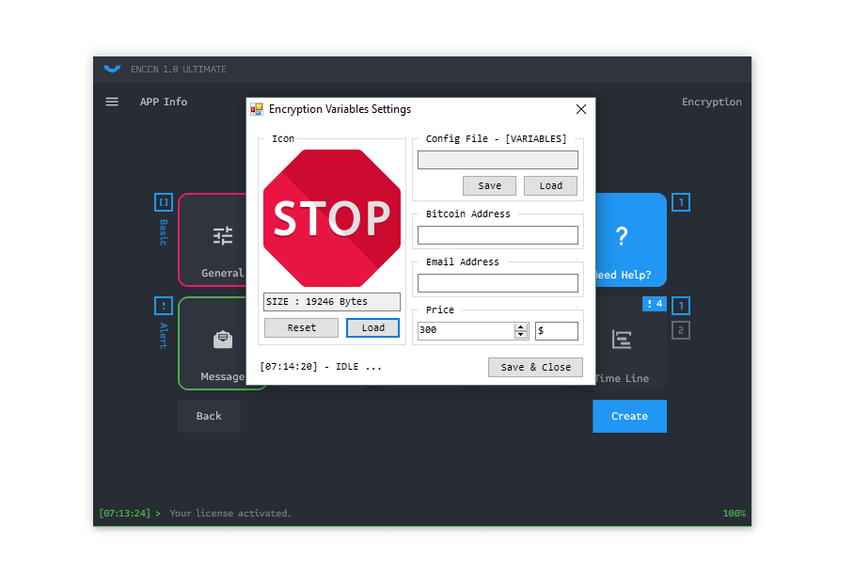The height and width of the screenshot is (587, 854).
Task: Click the Save & Close button
Action: click(535, 367)
